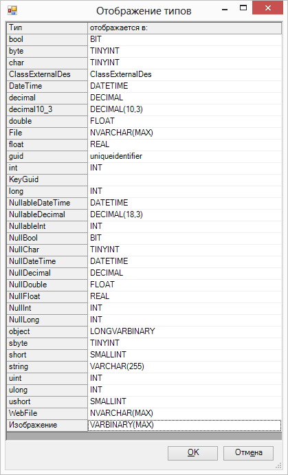288x475 pixels.
Task: Edit the VARCHAR(255) value for string
Action: point(184,366)
